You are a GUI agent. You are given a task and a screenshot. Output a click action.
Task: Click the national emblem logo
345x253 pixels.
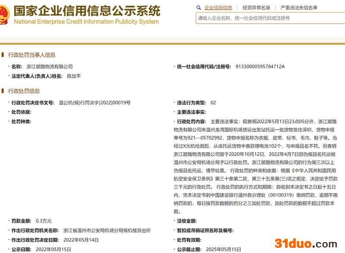click(x=4, y=15)
